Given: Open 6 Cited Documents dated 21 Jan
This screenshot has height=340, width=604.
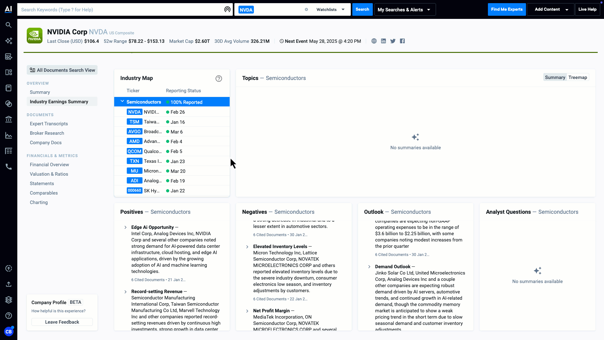Looking at the screenshot, I should click(158, 280).
